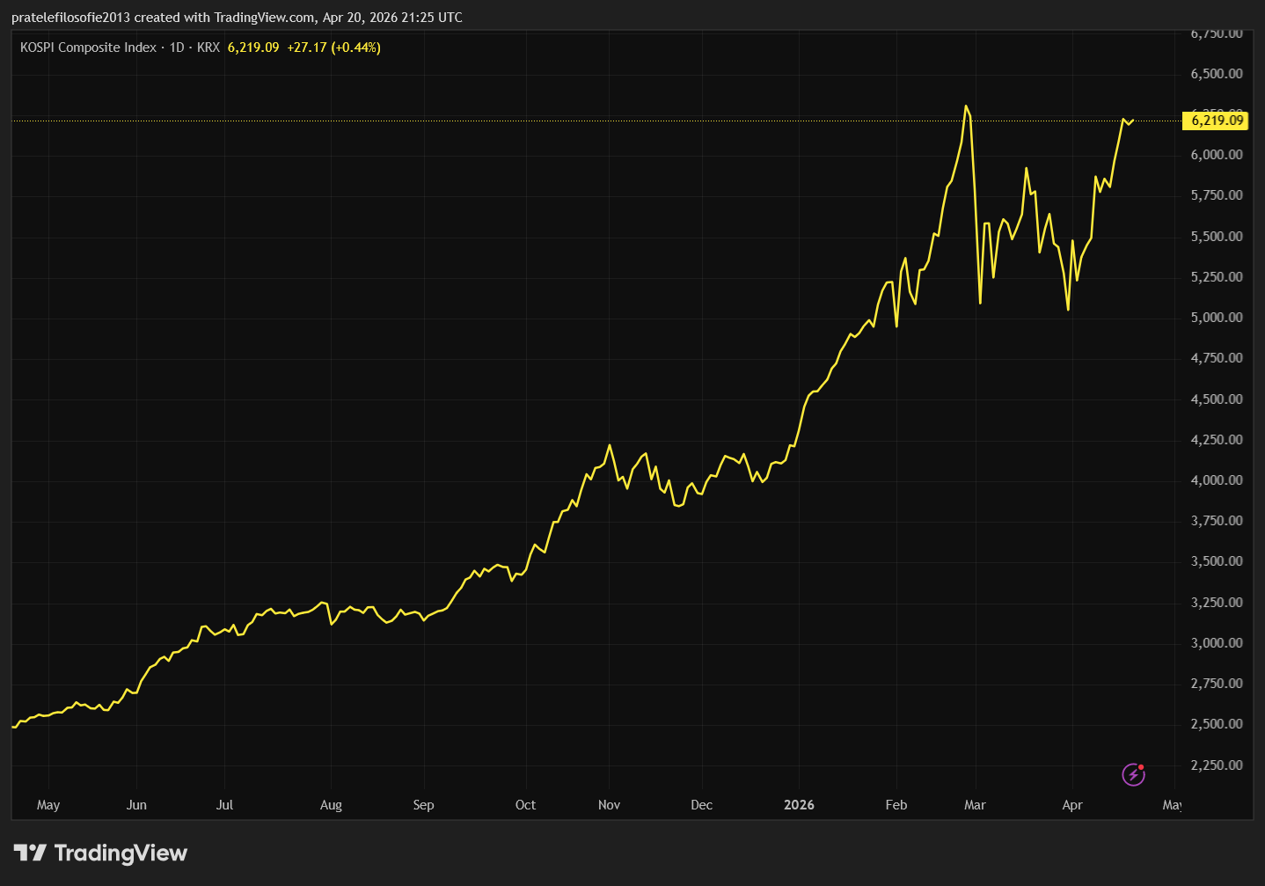This screenshot has width=1265, height=886.
Task: Click the 2026 year marker on time axis
Action: pos(799,805)
